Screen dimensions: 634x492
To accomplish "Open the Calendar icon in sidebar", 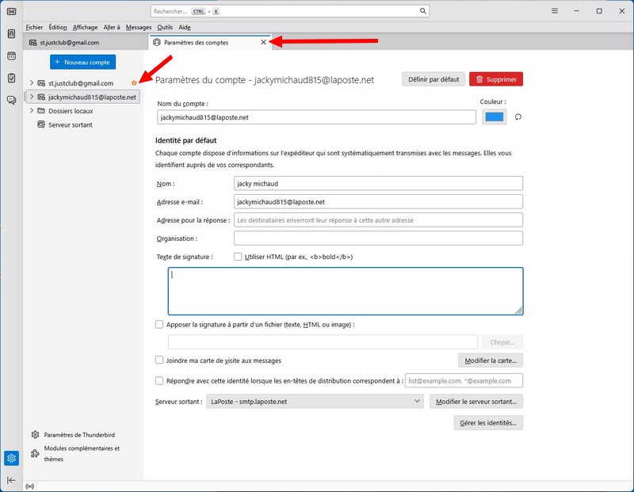I will [11, 56].
